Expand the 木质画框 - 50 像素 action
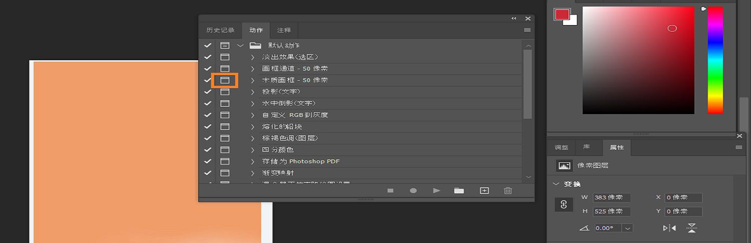This screenshot has height=243, width=751. coord(253,80)
